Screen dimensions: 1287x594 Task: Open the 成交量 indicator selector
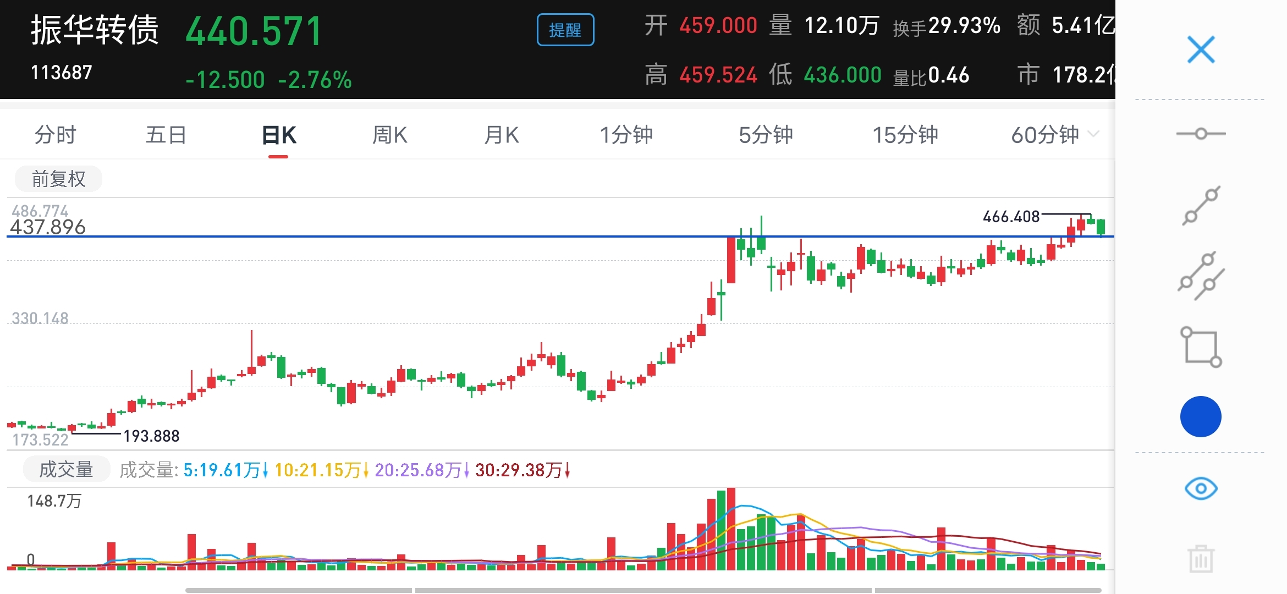[67, 469]
